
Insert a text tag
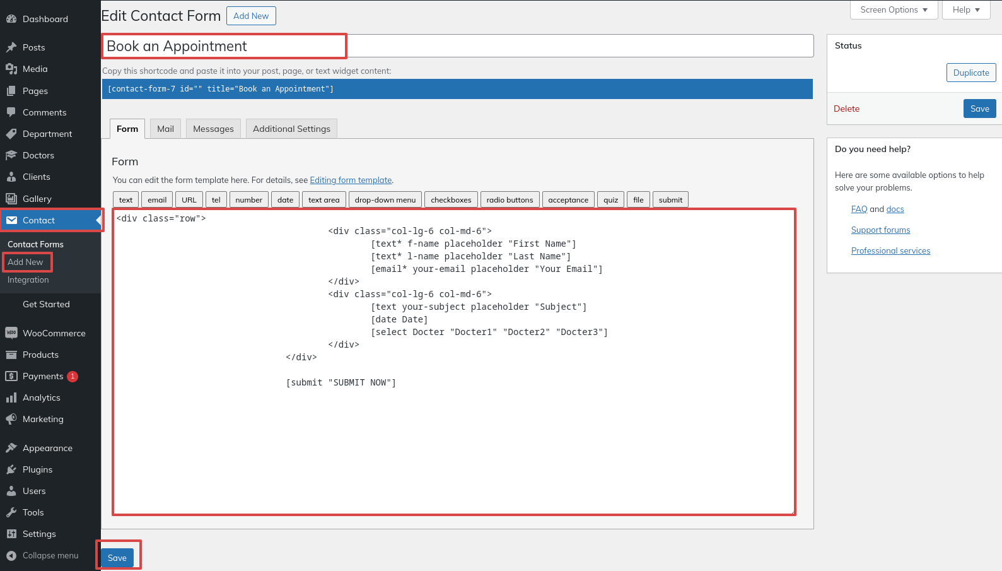(126, 200)
